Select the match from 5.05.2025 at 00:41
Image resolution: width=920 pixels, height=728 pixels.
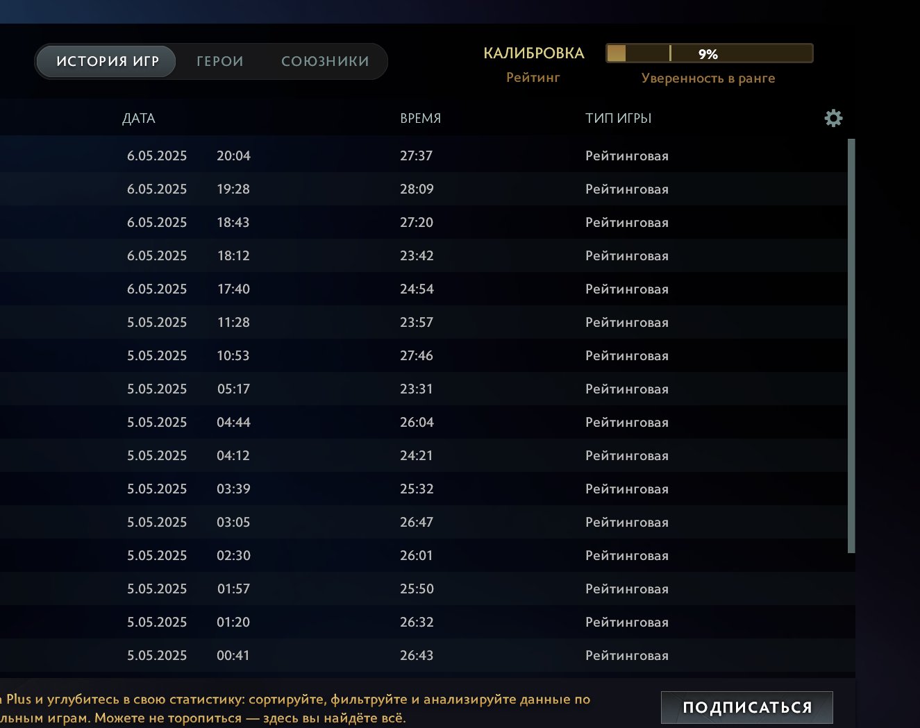click(x=417, y=655)
